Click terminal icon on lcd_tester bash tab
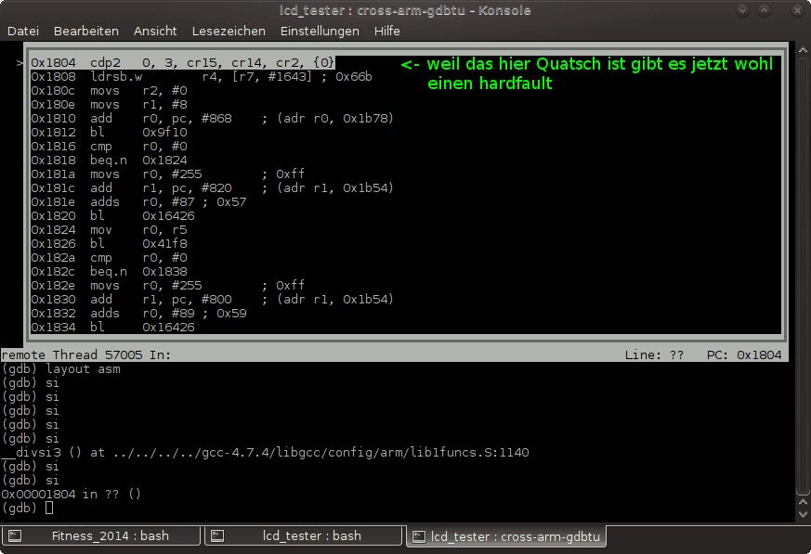The width and height of the screenshot is (811, 554). point(217,536)
